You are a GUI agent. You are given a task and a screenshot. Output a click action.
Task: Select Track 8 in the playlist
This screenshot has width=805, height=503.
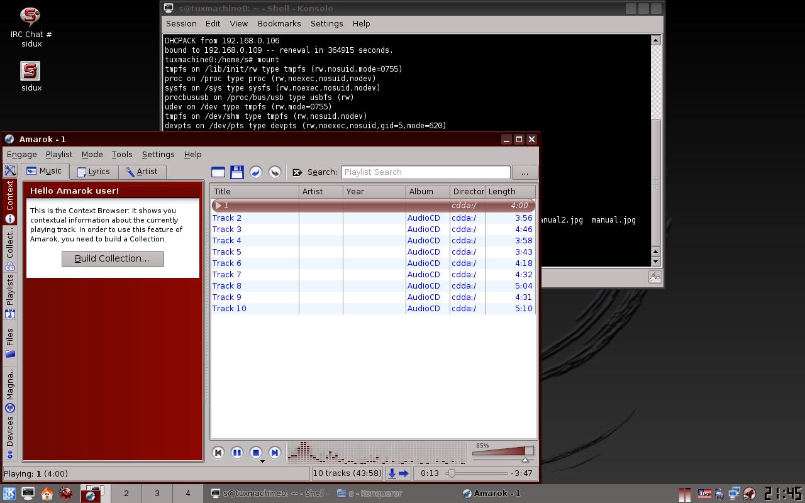click(x=373, y=286)
